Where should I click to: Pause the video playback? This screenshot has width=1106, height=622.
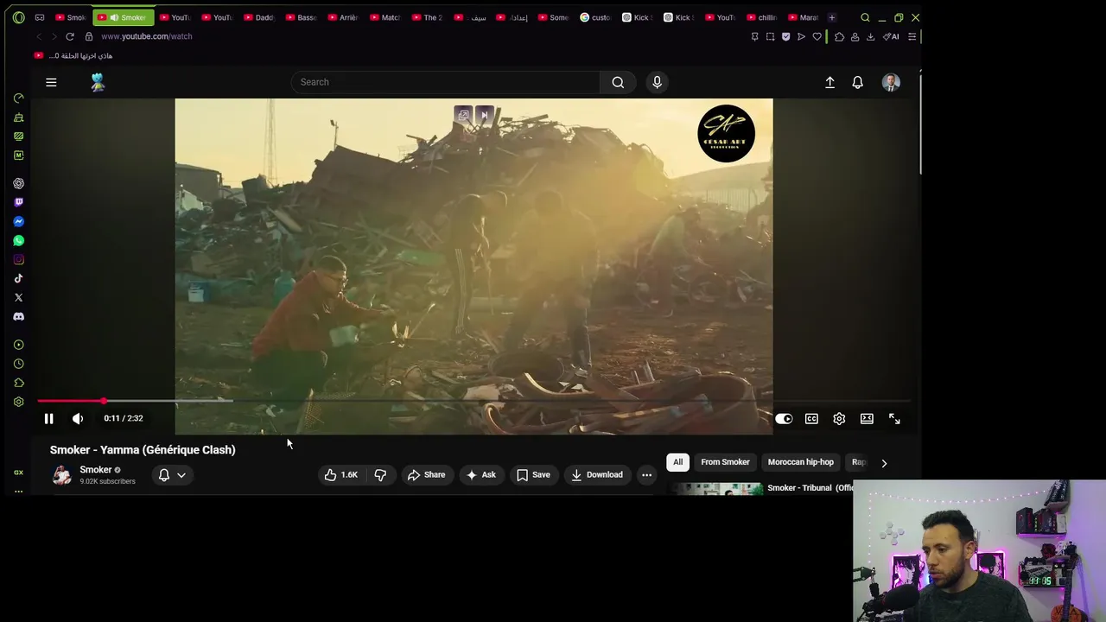tap(48, 418)
